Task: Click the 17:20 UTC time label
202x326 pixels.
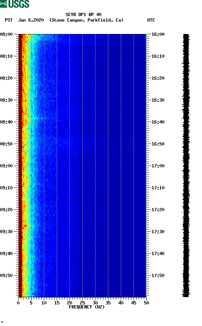Action: pyautogui.click(x=158, y=210)
